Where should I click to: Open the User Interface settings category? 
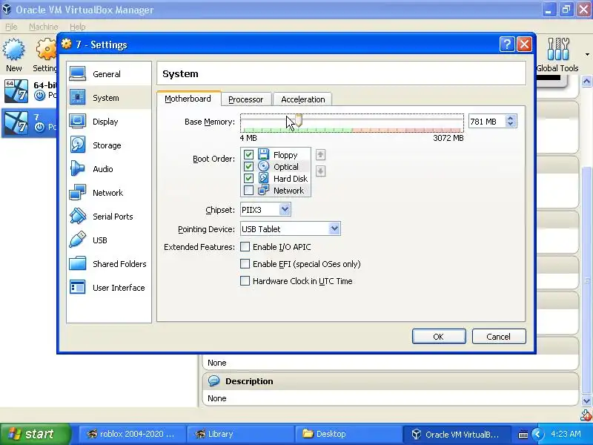(x=109, y=288)
